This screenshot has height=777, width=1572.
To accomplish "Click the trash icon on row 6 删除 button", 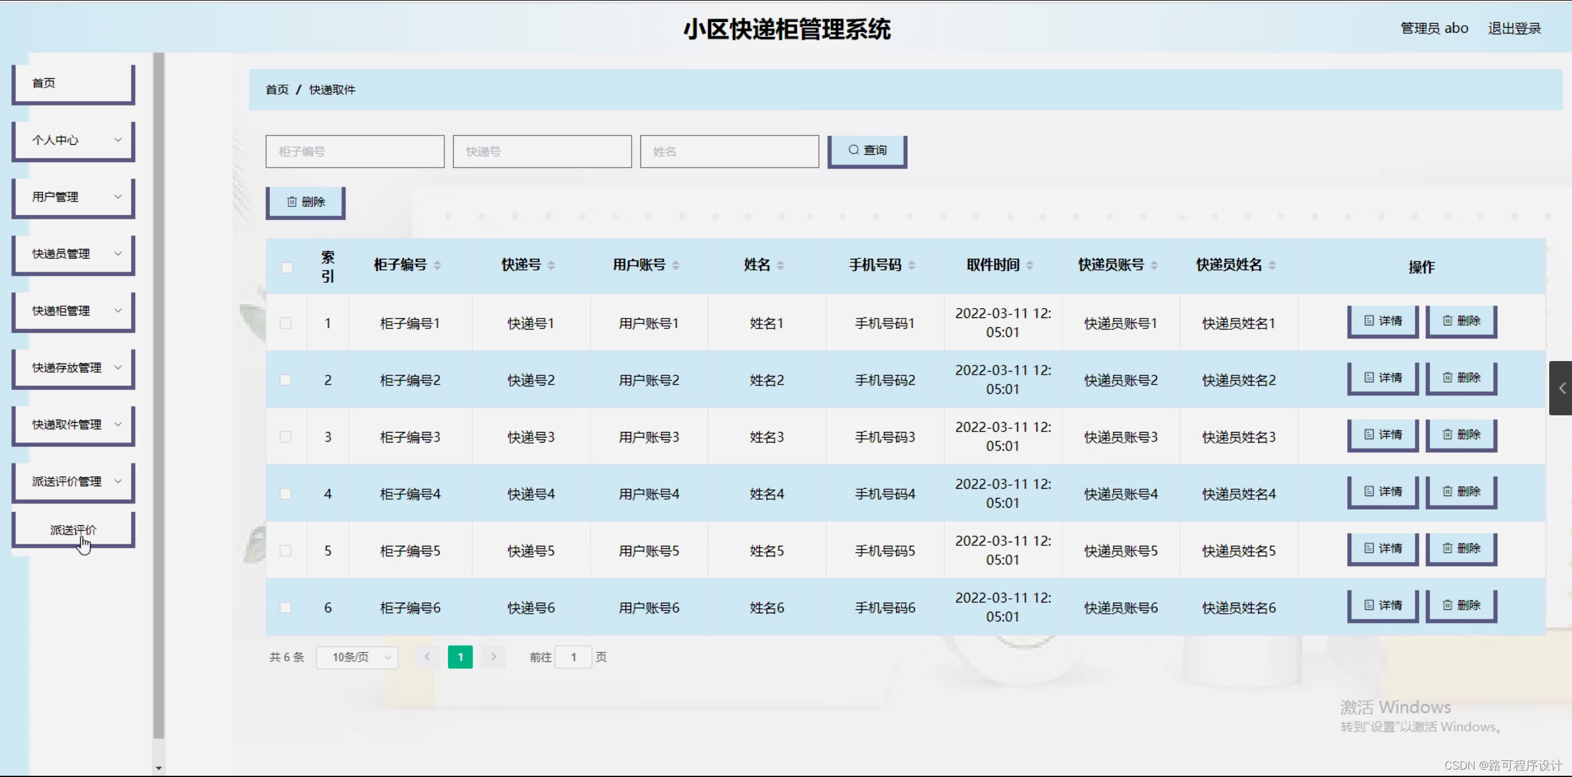I will (x=1448, y=605).
